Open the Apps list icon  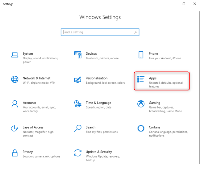tap(141, 79)
